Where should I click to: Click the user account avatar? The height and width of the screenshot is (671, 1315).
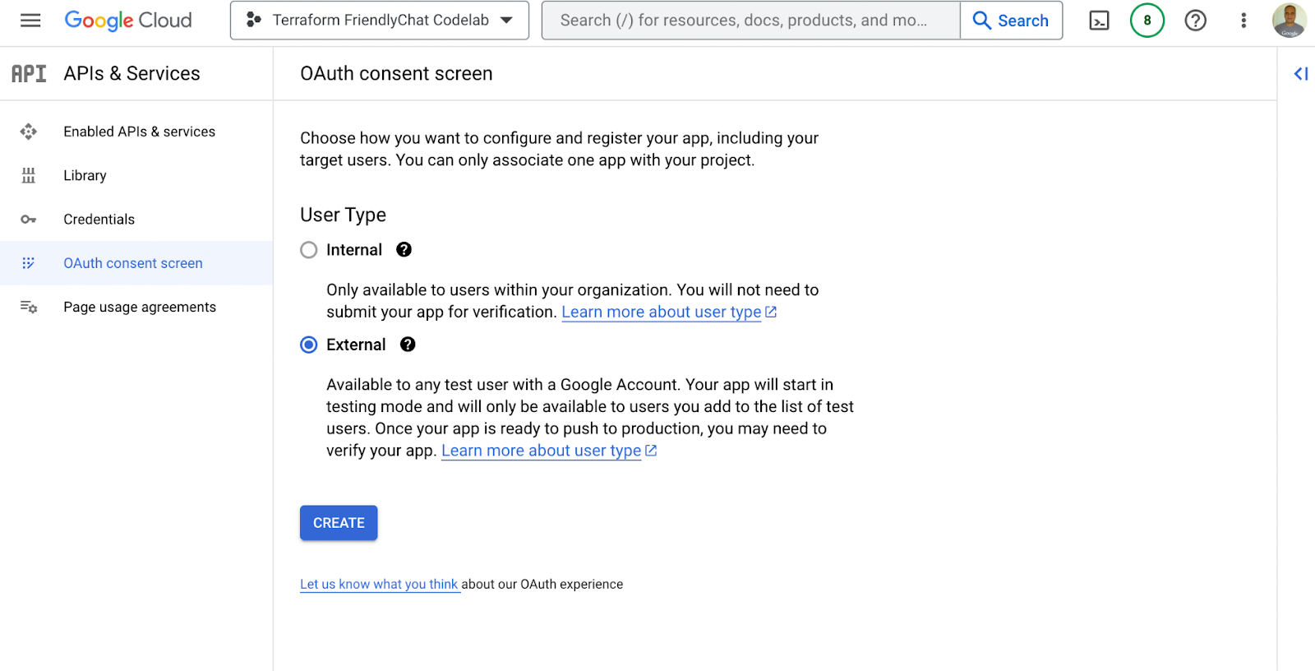click(1289, 21)
